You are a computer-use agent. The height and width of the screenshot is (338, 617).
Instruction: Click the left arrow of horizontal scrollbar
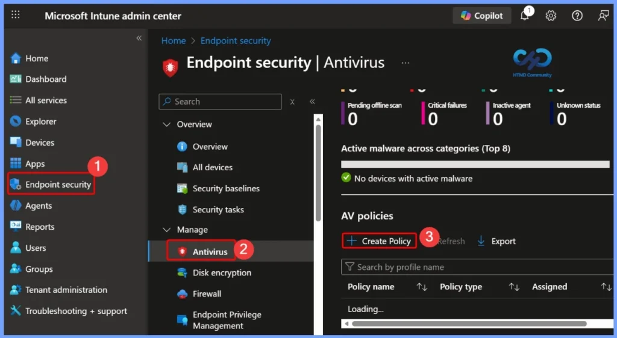[x=346, y=324]
